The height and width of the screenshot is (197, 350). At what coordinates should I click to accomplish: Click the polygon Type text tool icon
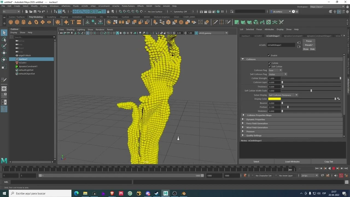click(72, 22)
